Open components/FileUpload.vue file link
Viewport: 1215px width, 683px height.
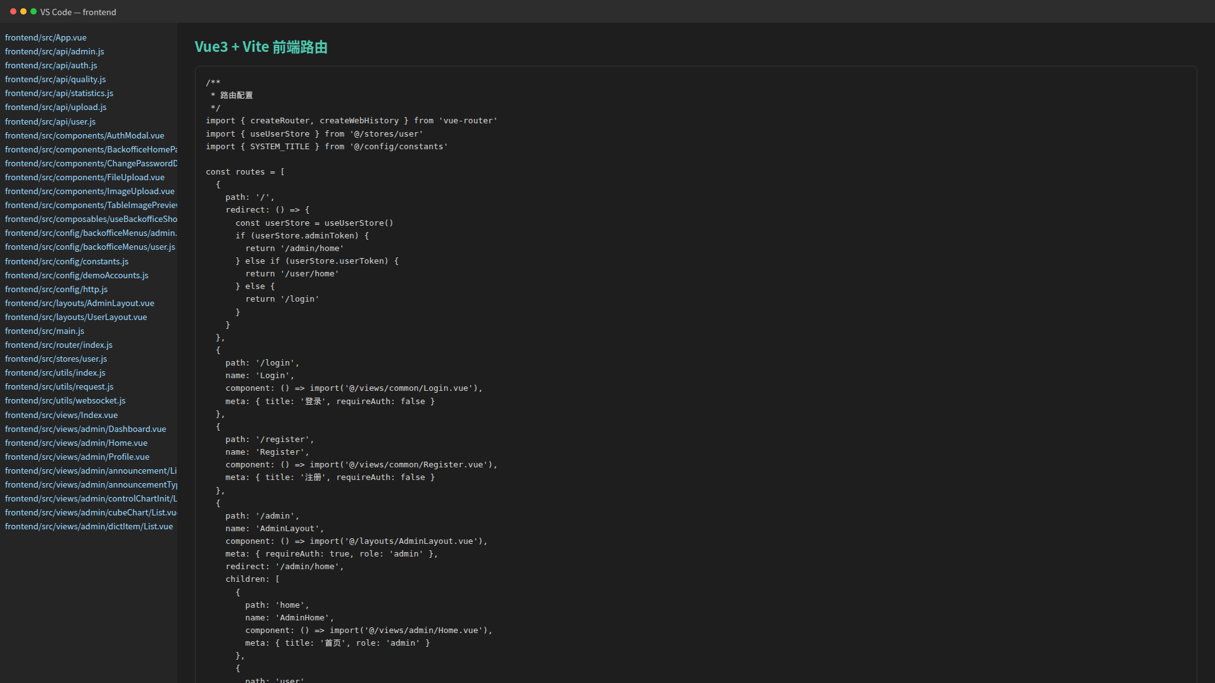coord(85,177)
